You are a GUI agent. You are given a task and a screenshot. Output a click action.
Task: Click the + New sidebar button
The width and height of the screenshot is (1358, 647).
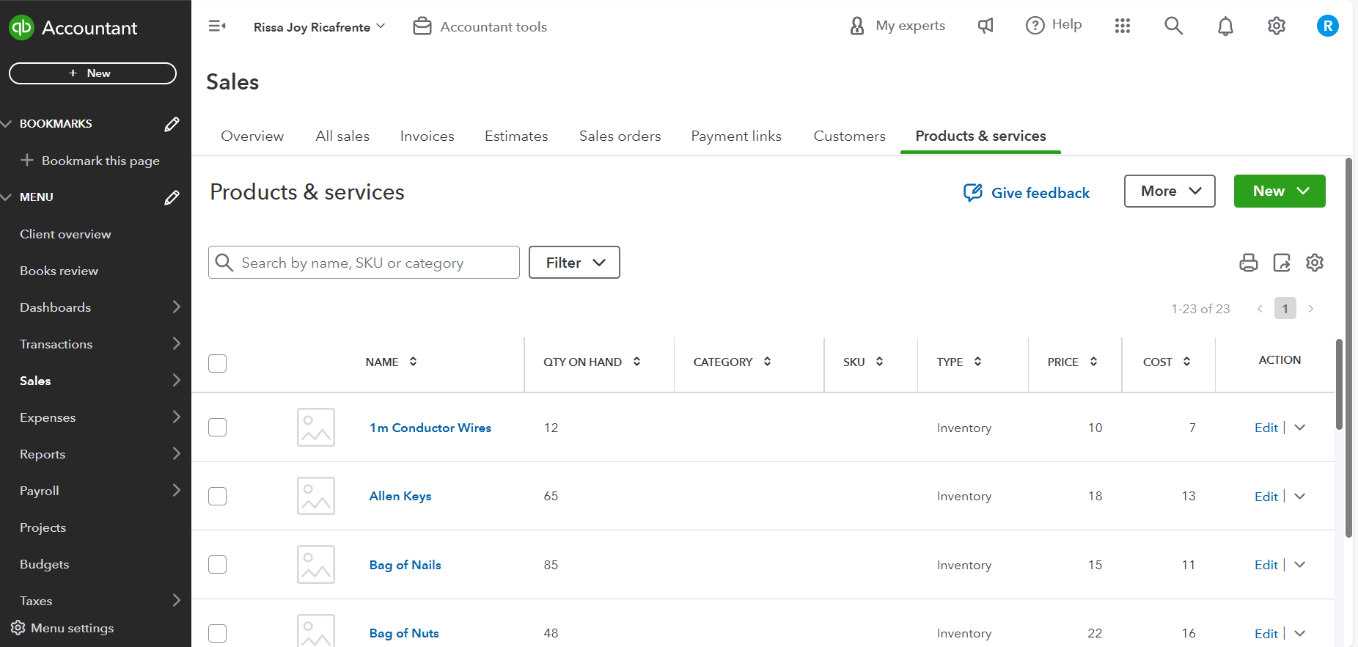click(92, 73)
